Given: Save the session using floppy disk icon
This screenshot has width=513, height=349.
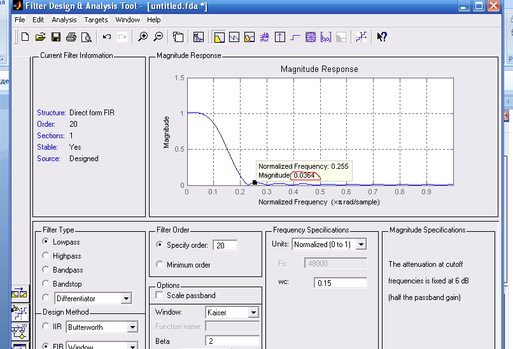Looking at the screenshot, I should pyautogui.click(x=56, y=37).
